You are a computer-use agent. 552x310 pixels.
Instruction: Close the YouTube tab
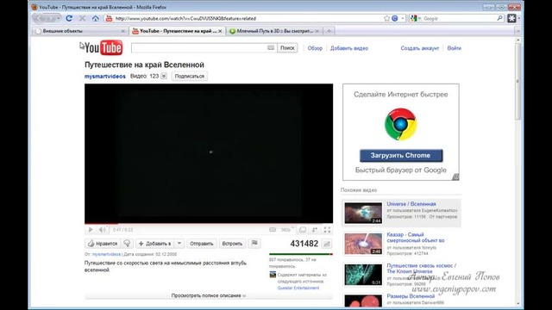(221, 31)
